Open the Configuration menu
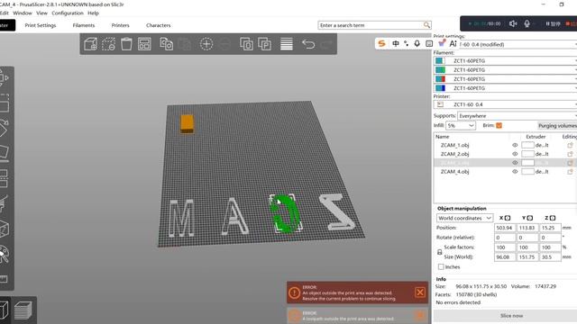Image resolution: width=577 pixels, height=324 pixels. tap(68, 13)
